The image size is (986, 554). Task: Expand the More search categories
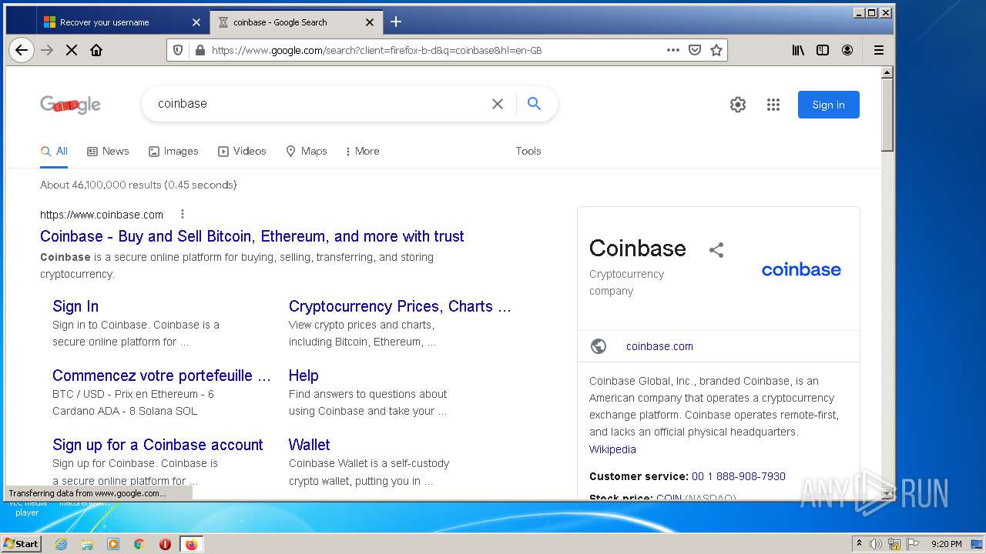pyautogui.click(x=362, y=152)
